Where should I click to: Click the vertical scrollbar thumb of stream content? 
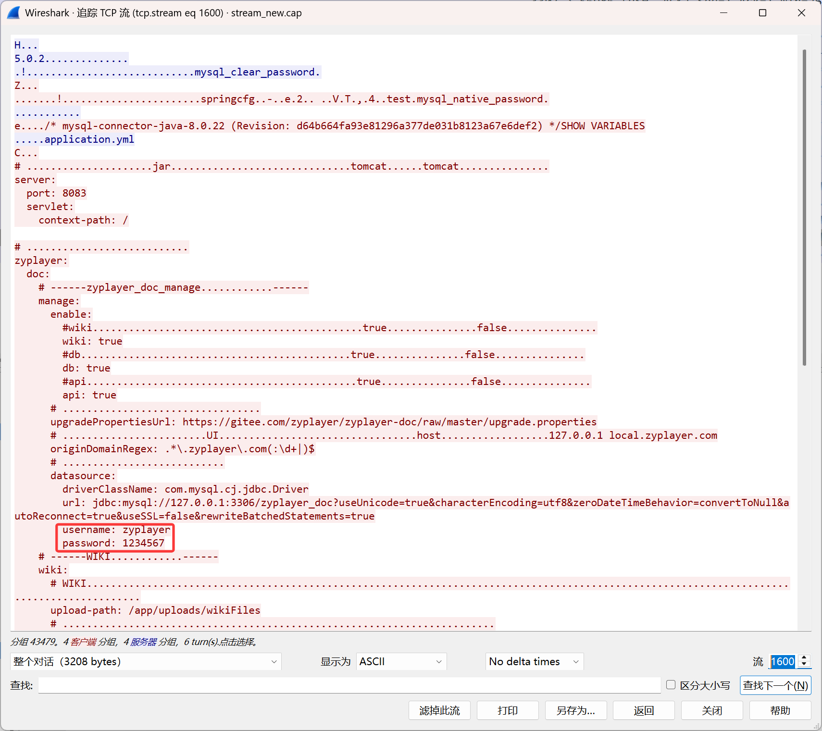(804, 207)
